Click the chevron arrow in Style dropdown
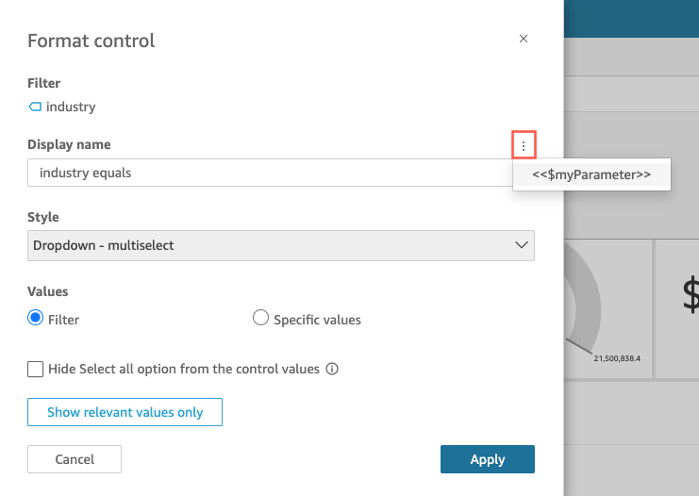Image resolution: width=699 pixels, height=496 pixels. (x=521, y=245)
